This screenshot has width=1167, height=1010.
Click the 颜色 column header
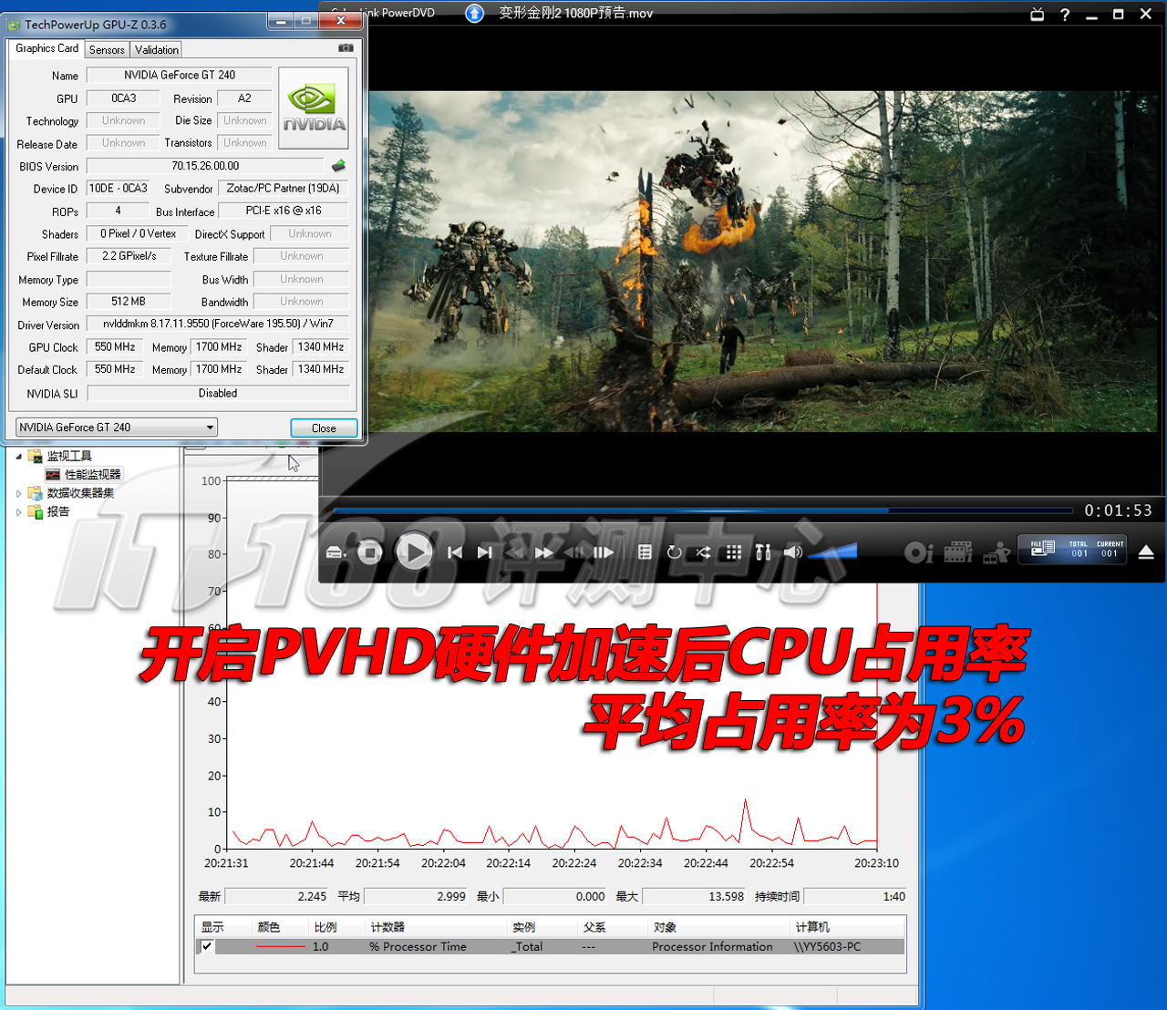click(280, 927)
